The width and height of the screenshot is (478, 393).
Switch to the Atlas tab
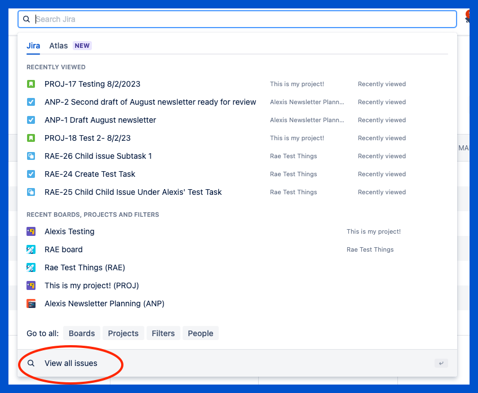click(59, 46)
